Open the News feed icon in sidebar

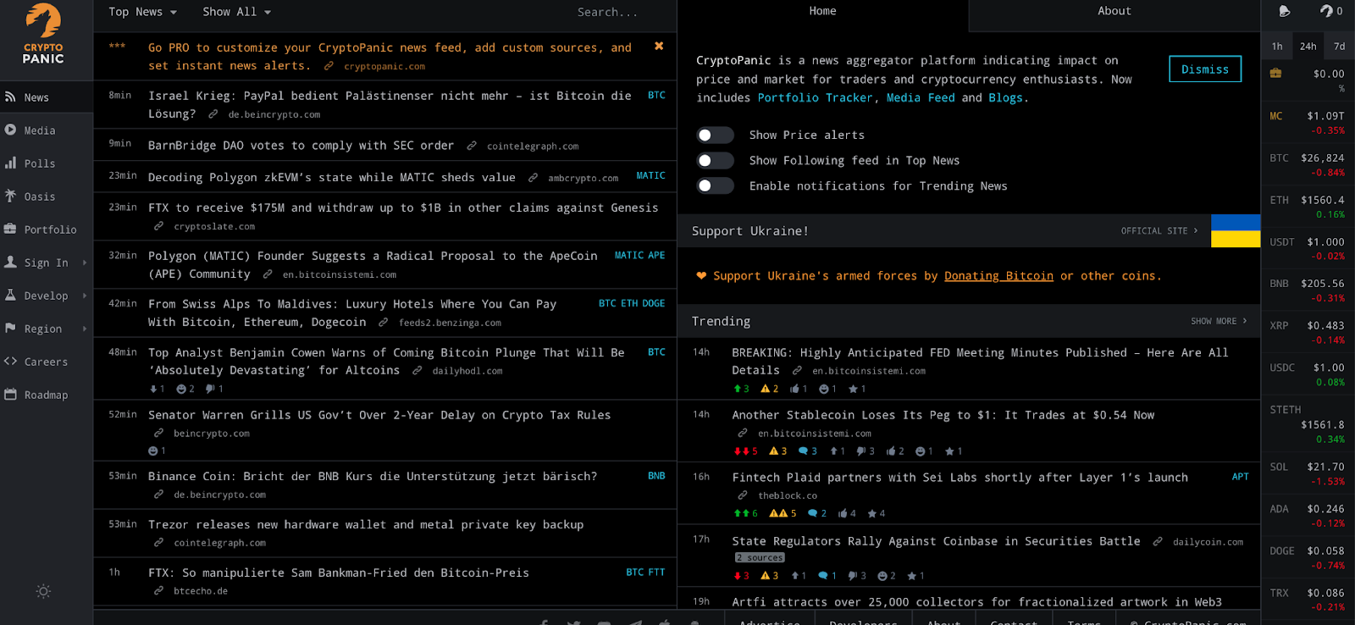[10, 97]
